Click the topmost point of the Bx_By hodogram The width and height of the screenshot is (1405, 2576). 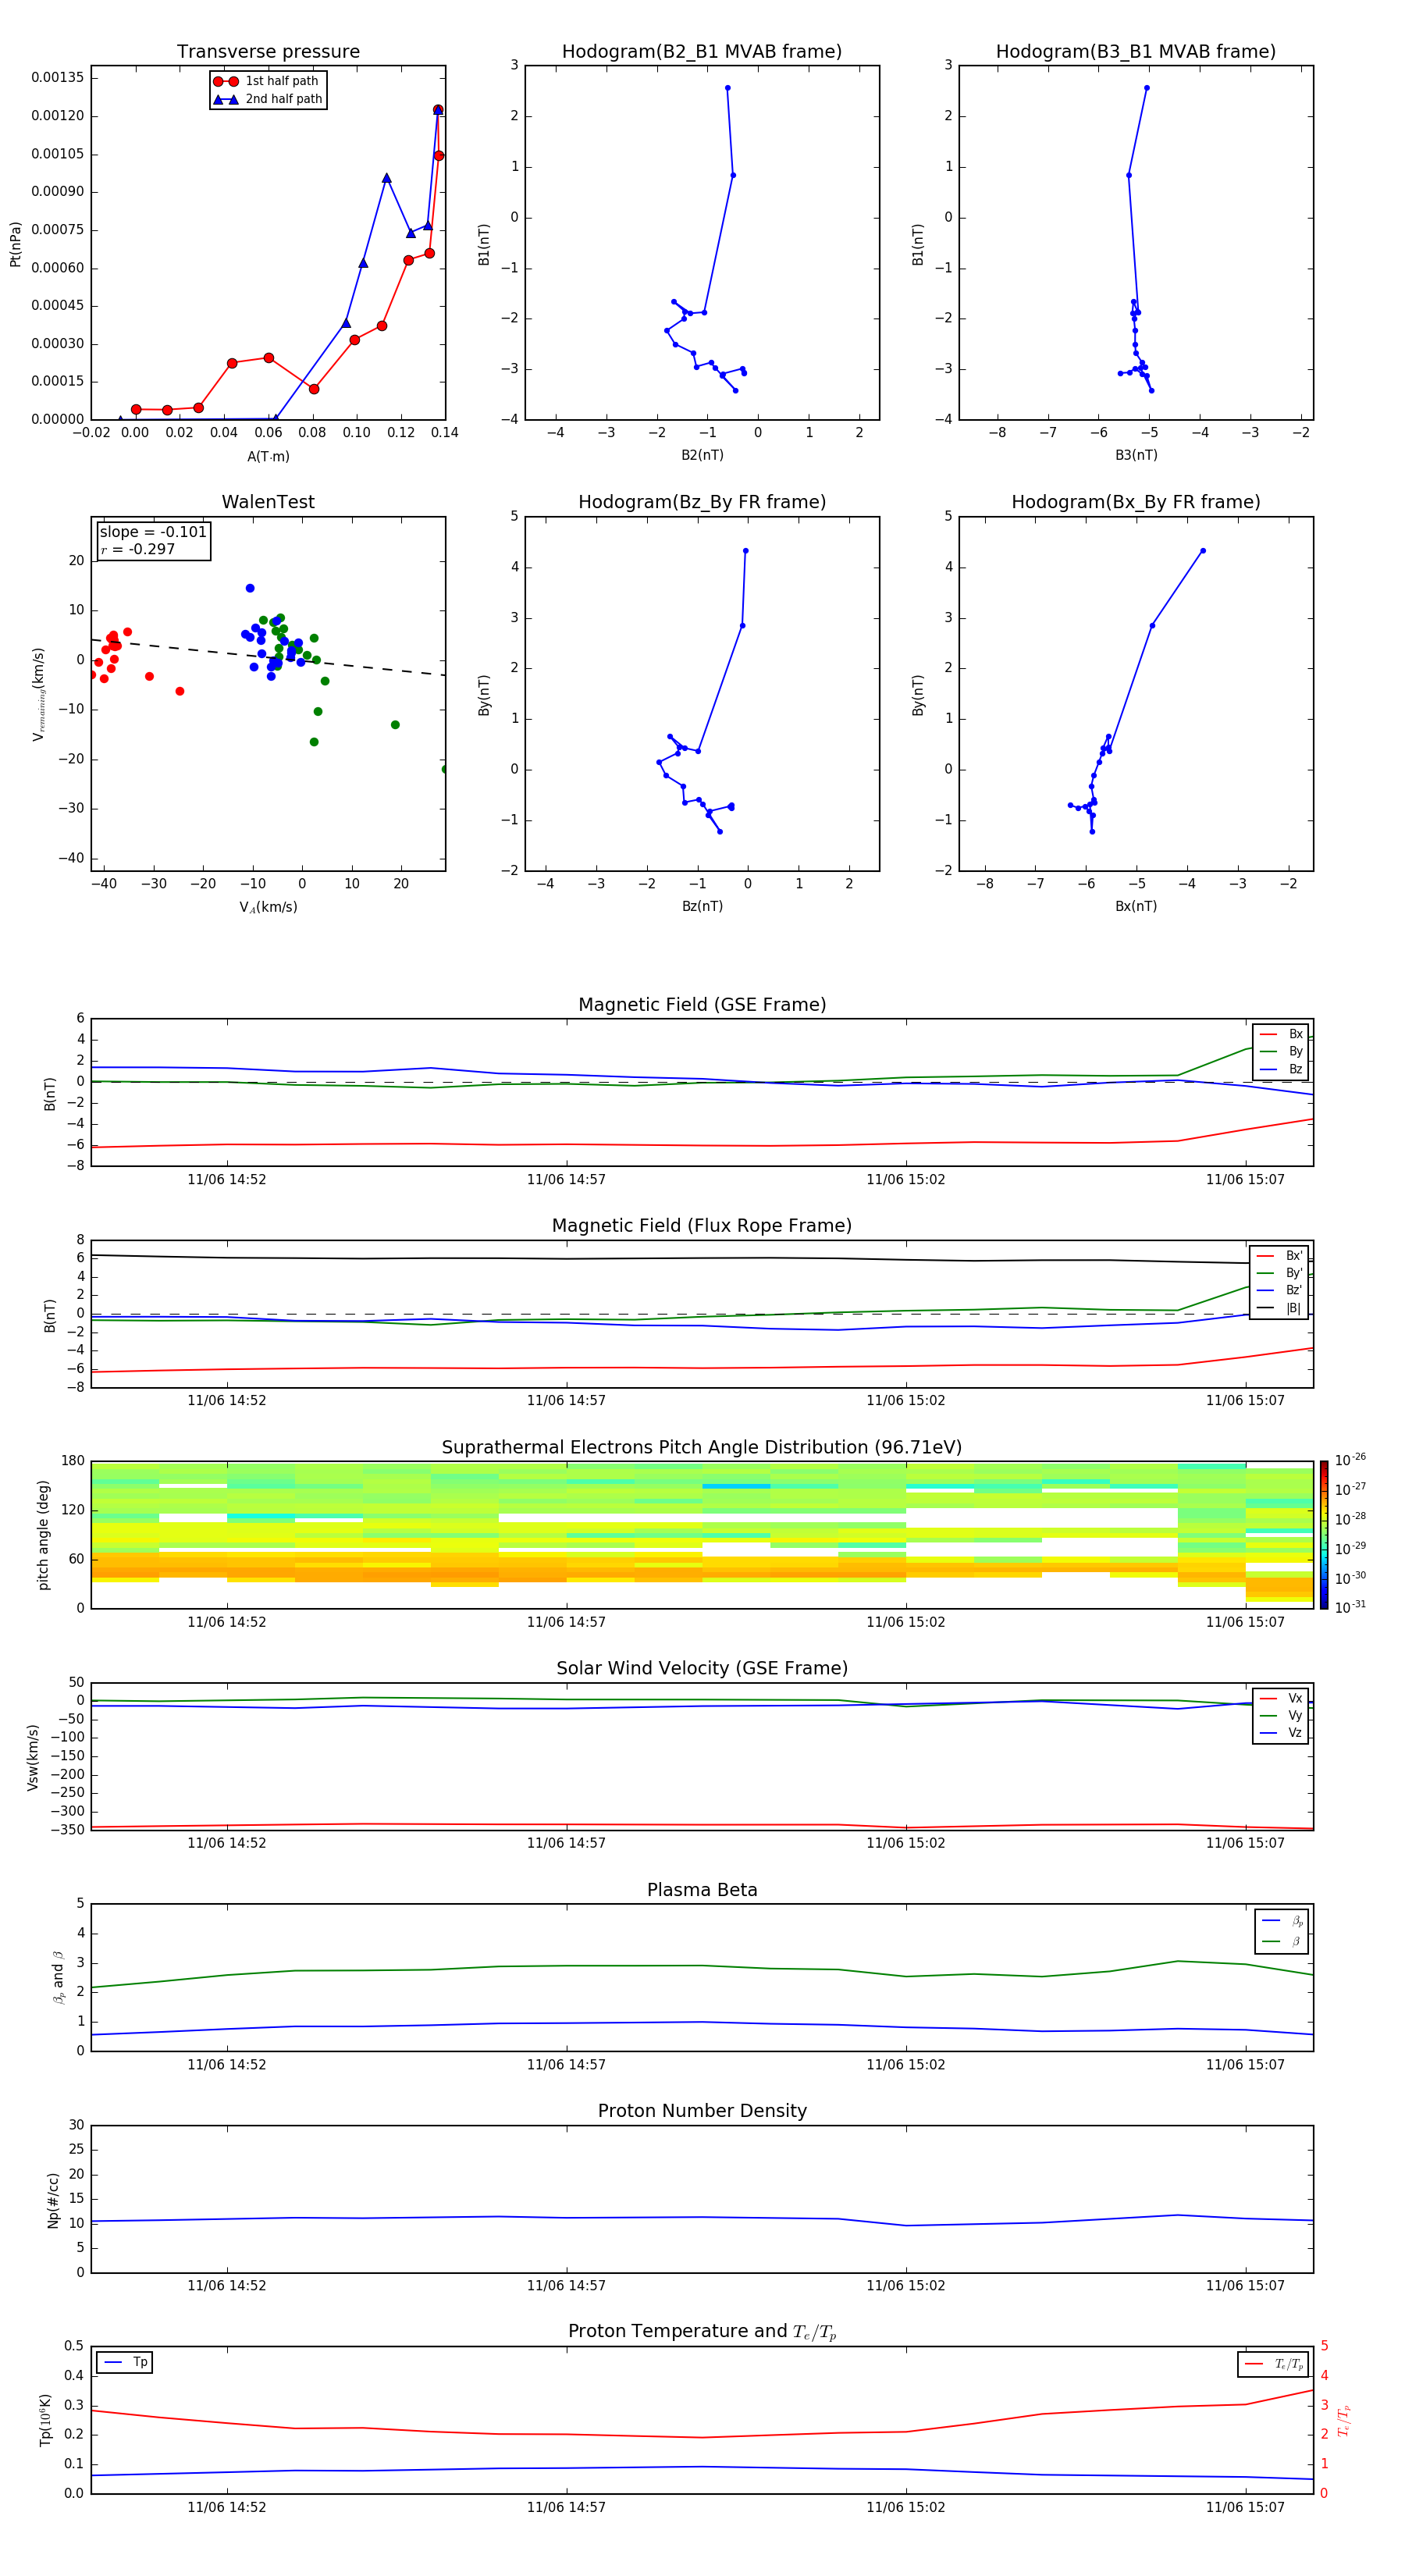(x=1202, y=550)
